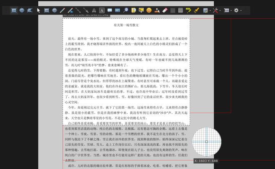Toggle the grid overlay icon

(x=180, y=10)
